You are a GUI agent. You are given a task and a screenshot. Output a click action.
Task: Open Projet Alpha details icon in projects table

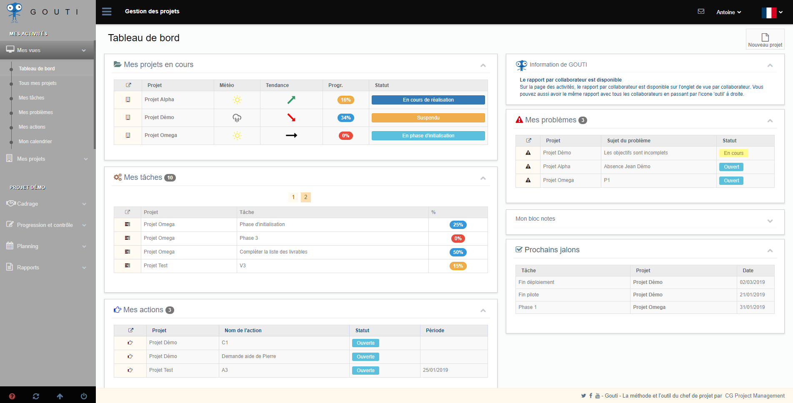click(x=128, y=100)
